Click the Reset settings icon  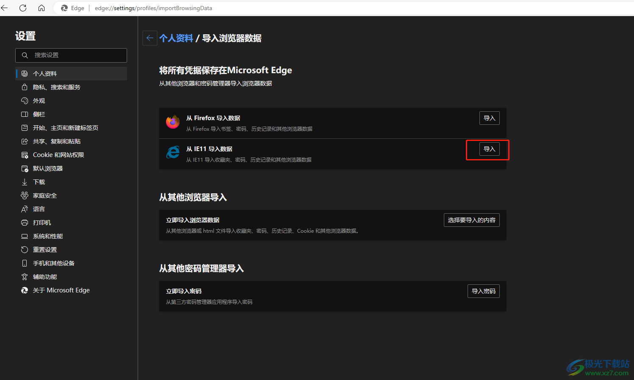point(25,250)
